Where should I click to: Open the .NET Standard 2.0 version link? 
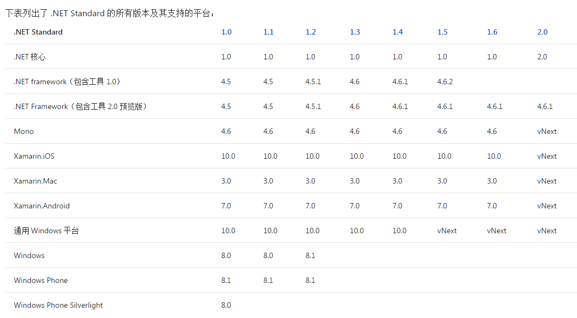click(x=542, y=32)
